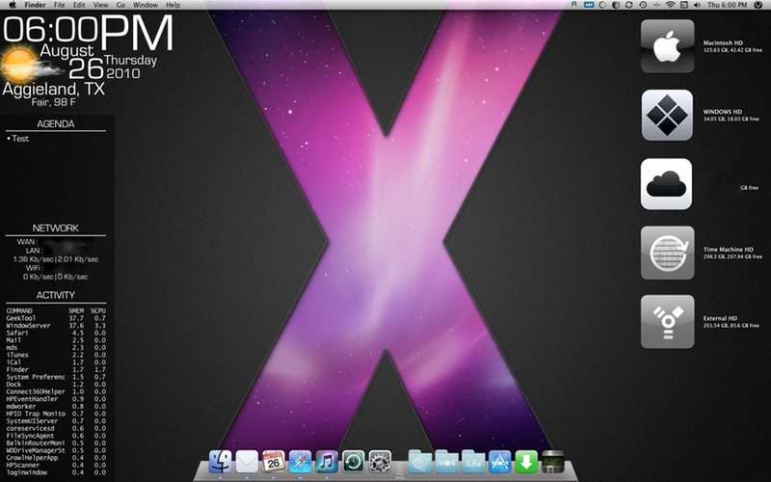Open the File menu
771x482 pixels.
60,5
